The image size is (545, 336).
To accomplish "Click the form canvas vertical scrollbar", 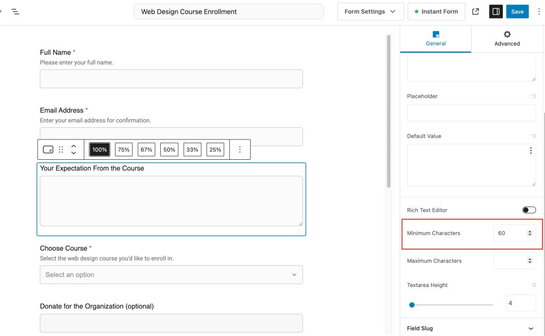I will pos(389,111).
